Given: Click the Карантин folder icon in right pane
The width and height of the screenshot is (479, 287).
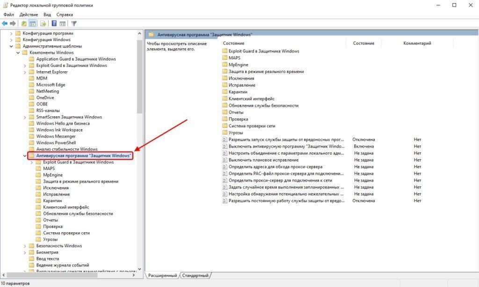Looking at the screenshot, I should point(225,92).
